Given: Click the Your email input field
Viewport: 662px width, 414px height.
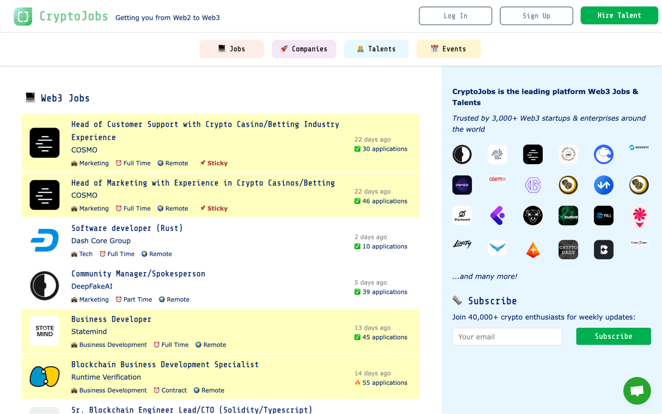Looking at the screenshot, I should [x=507, y=336].
